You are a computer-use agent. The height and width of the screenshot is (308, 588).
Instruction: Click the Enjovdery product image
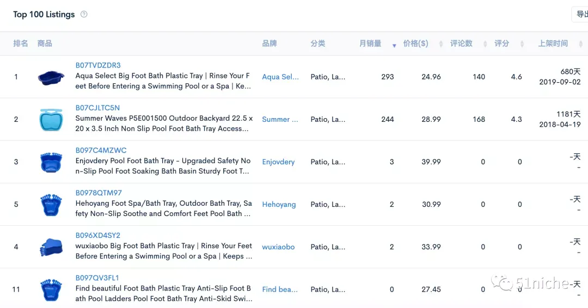click(x=51, y=162)
